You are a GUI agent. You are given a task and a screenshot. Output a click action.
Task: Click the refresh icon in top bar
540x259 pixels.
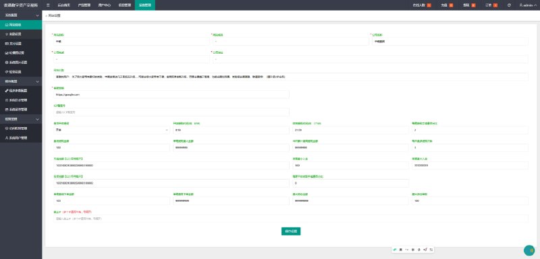pyautogui.click(x=509, y=5)
